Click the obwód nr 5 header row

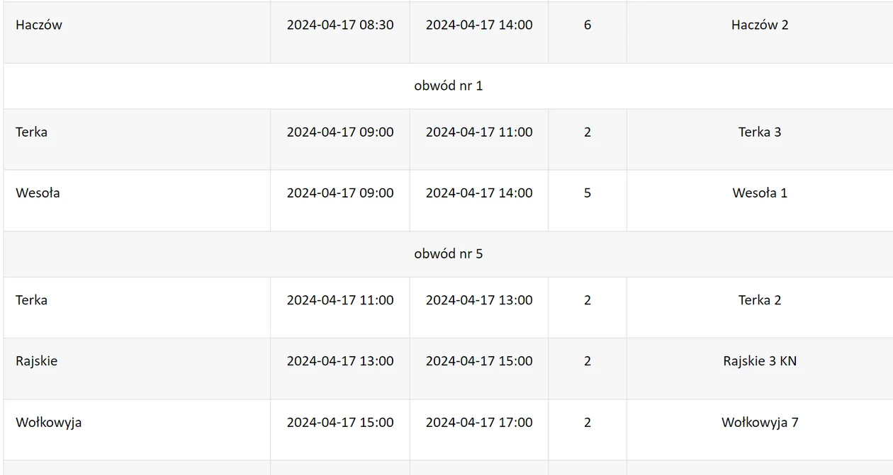click(448, 254)
